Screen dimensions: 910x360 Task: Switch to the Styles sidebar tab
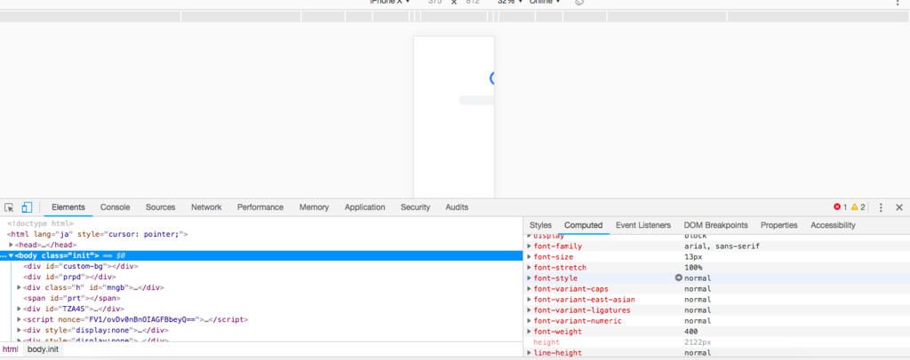click(x=540, y=225)
